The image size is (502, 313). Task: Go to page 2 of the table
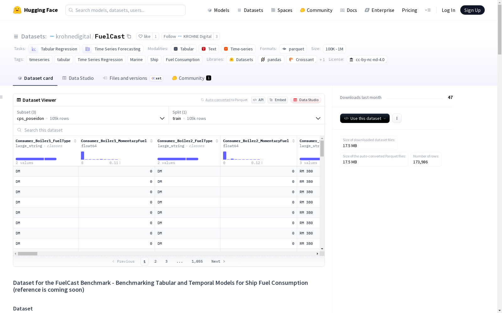coord(155,261)
